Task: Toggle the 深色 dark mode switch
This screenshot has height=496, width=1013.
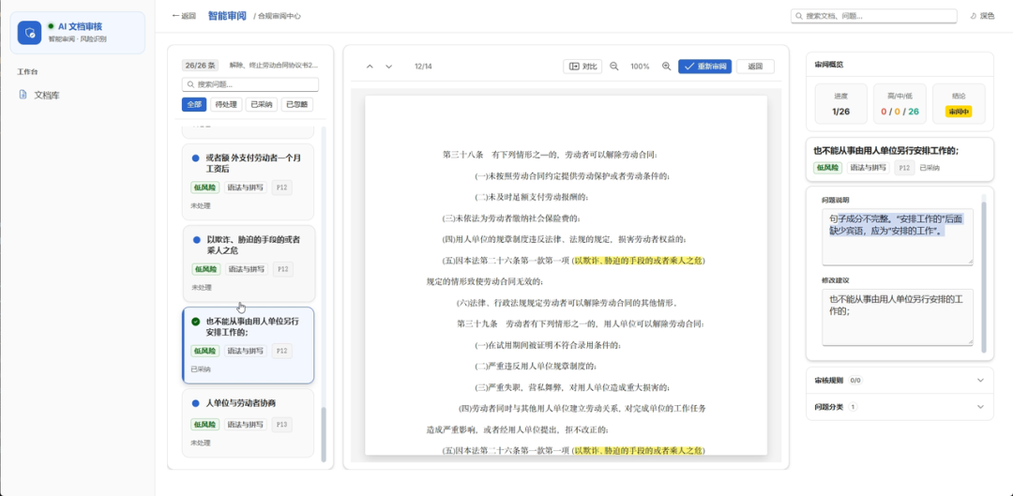Action: tap(982, 16)
